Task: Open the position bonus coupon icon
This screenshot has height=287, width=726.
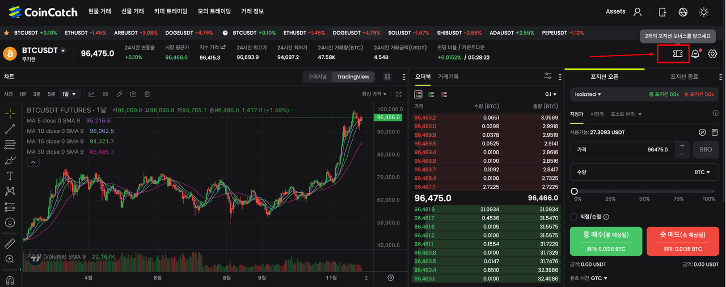Action: (677, 54)
